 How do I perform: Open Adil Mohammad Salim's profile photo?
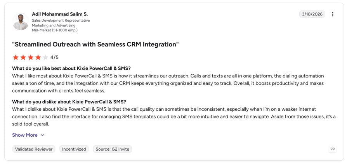[x=21, y=22]
